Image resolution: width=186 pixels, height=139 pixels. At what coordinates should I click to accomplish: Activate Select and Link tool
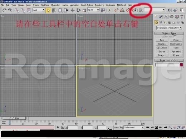tap(17, 10)
